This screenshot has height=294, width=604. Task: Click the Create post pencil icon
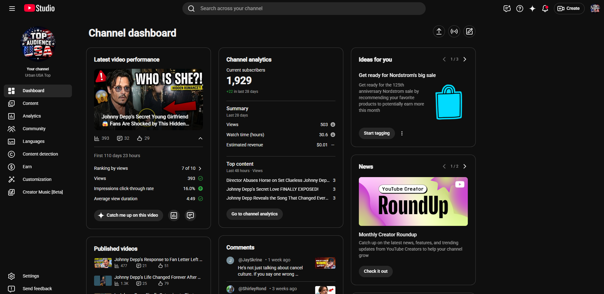point(469,31)
